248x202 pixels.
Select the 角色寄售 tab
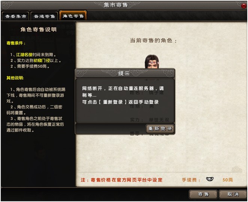[73, 16]
